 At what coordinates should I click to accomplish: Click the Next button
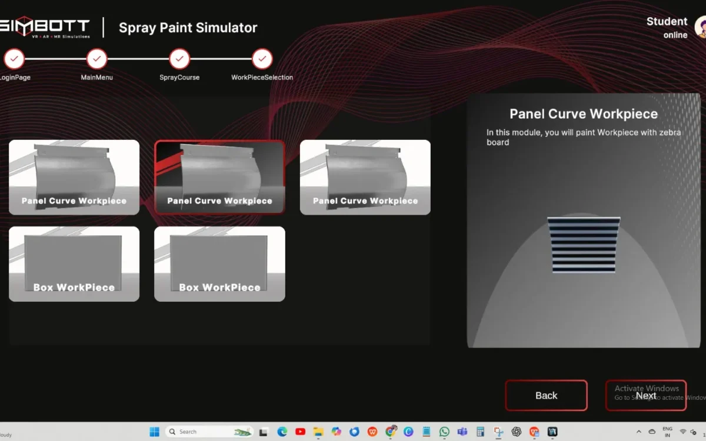pos(646,395)
